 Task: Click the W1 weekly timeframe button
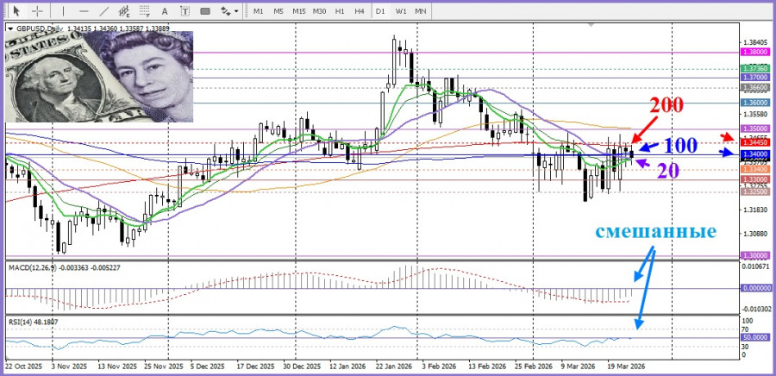pos(401,11)
